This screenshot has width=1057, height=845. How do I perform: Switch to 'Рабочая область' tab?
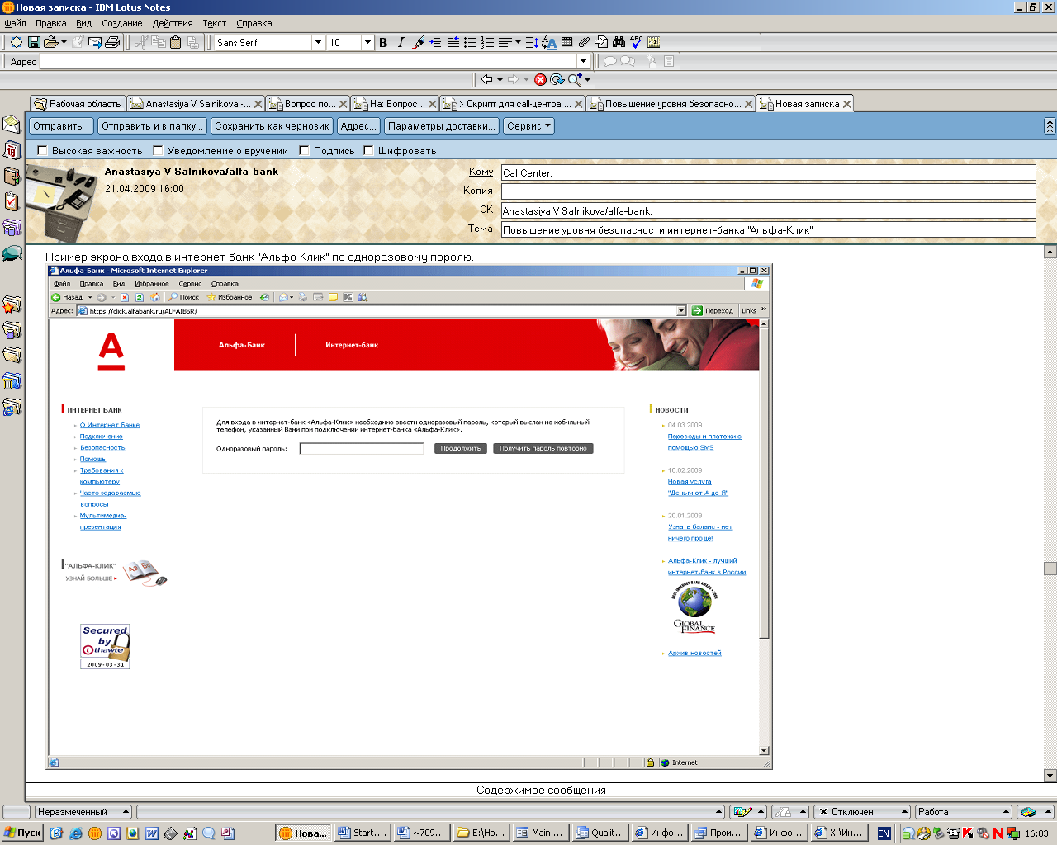click(x=78, y=104)
